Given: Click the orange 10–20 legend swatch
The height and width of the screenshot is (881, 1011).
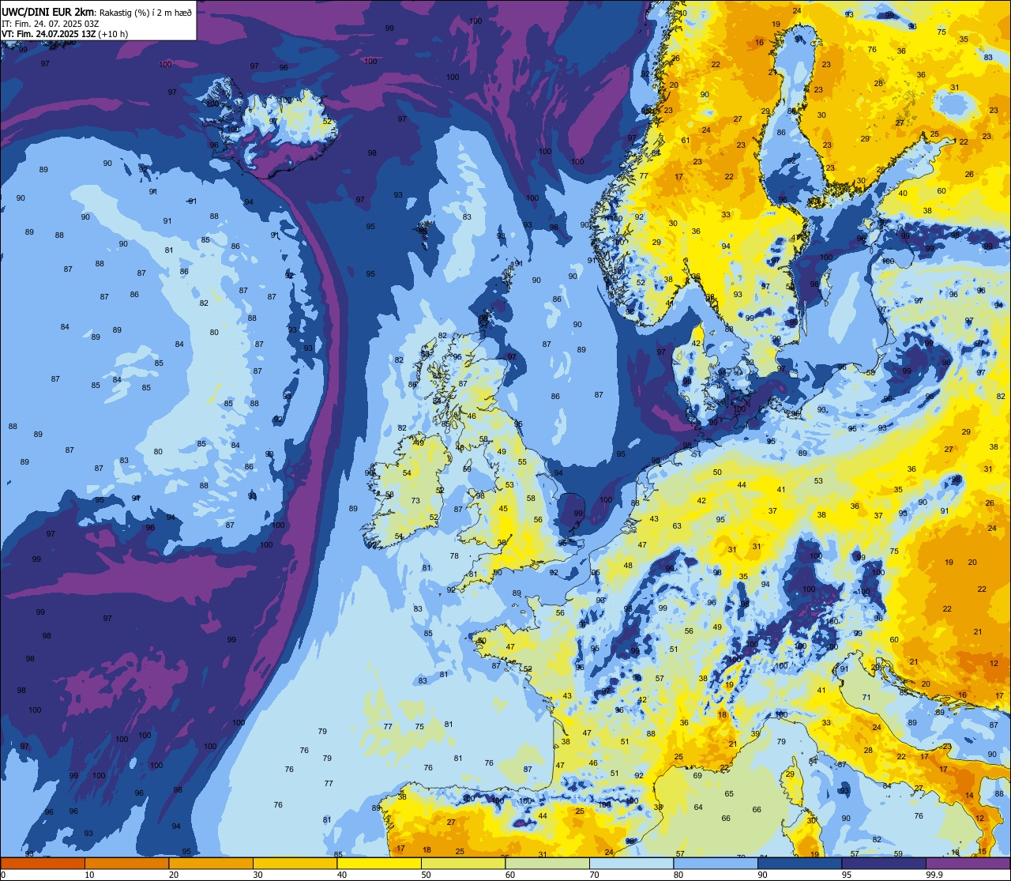Looking at the screenshot, I should [x=126, y=864].
